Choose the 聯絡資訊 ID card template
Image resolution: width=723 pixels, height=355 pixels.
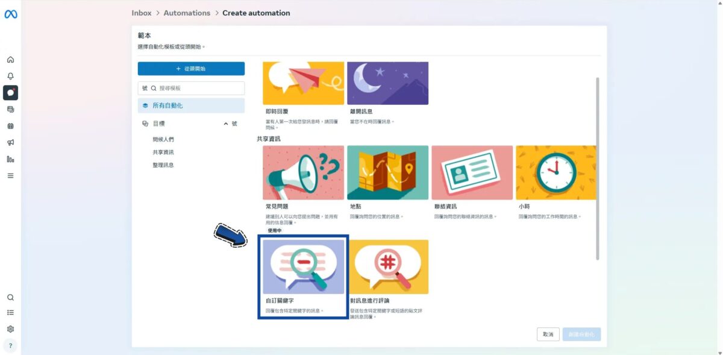point(472,172)
